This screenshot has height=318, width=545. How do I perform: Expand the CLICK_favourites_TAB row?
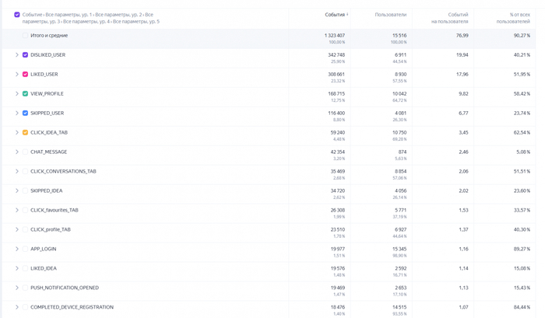click(x=17, y=211)
